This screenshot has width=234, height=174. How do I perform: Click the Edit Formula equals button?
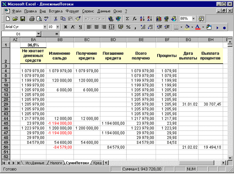point(57,34)
